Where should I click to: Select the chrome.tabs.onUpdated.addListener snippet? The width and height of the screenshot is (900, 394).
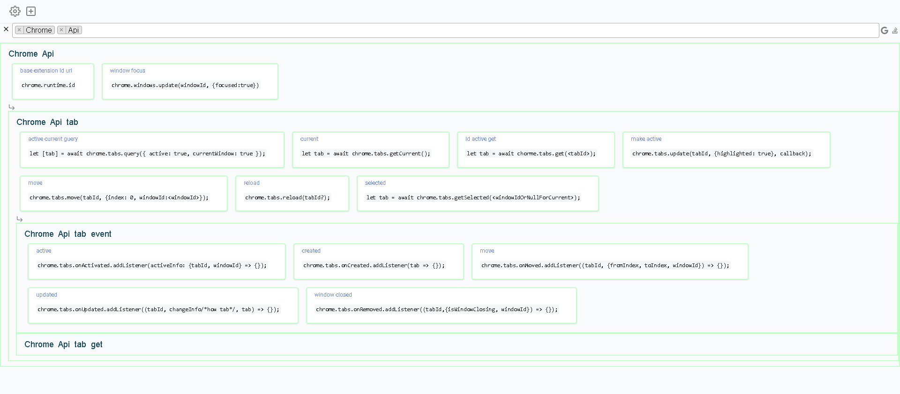pos(158,309)
